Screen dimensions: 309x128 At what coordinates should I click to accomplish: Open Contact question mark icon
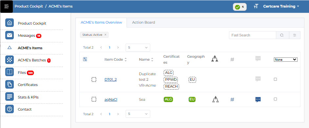tap(10, 109)
